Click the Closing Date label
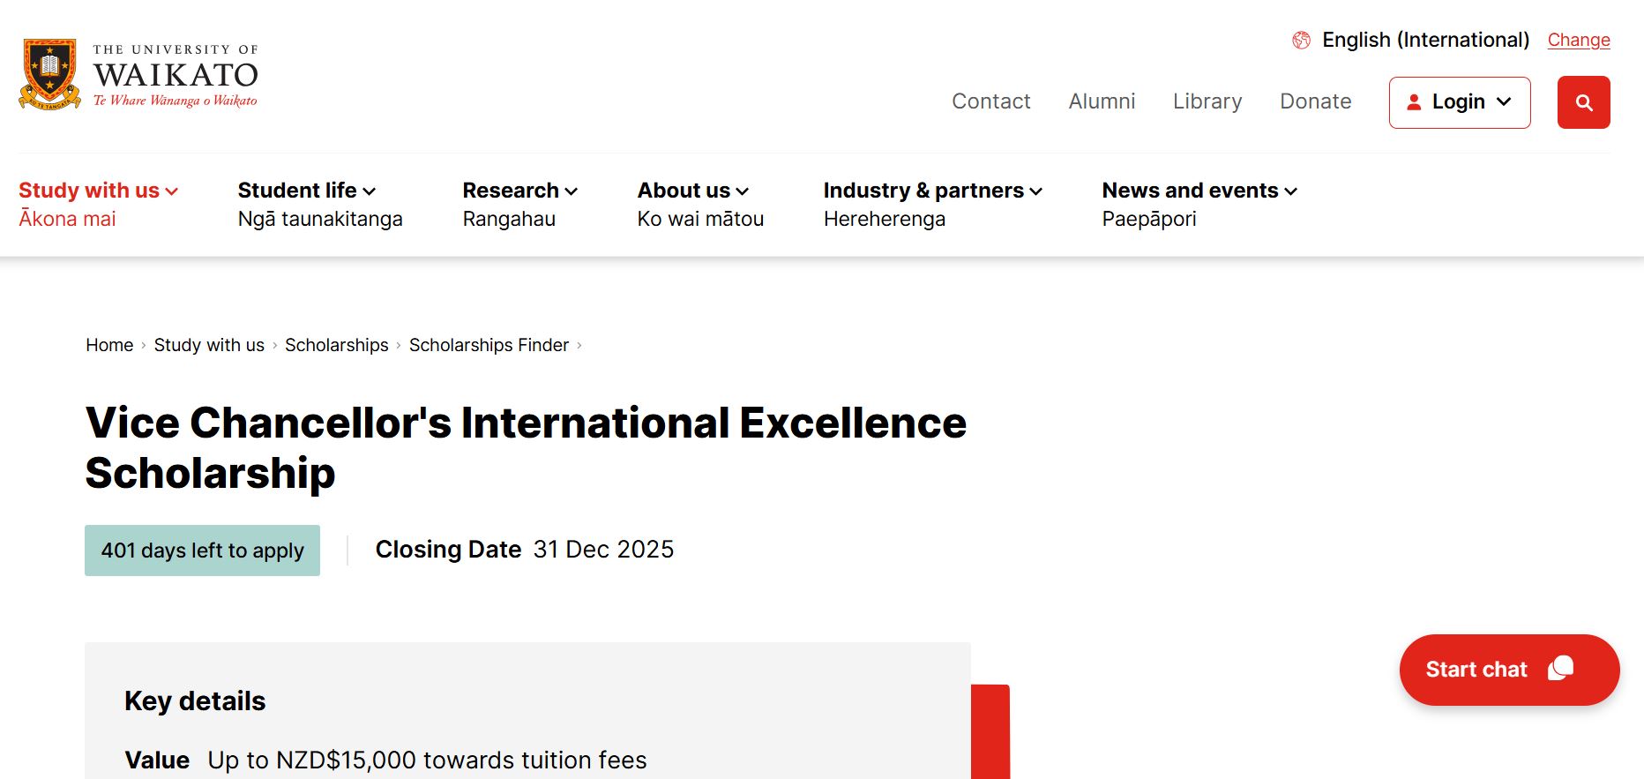The width and height of the screenshot is (1644, 779). 448,550
